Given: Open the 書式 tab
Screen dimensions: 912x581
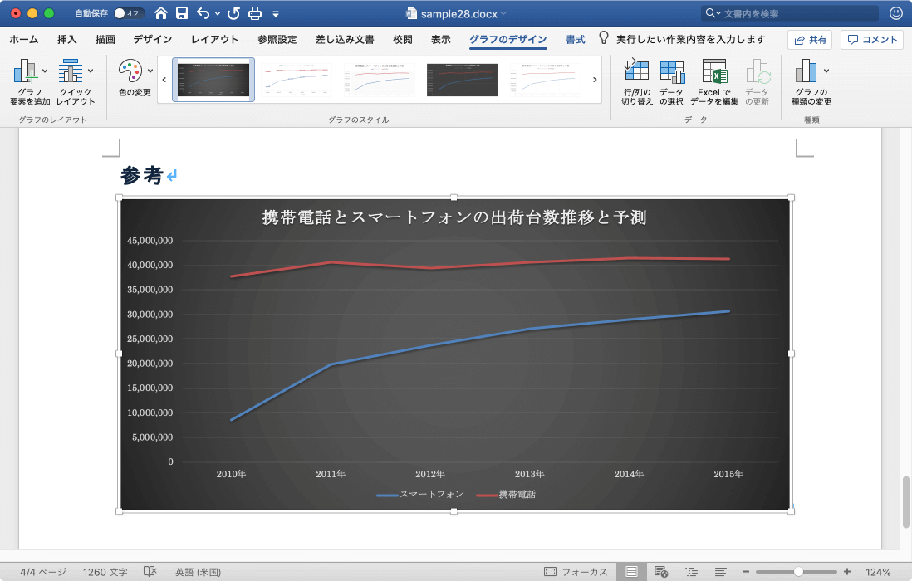Looking at the screenshot, I should [576, 40].
